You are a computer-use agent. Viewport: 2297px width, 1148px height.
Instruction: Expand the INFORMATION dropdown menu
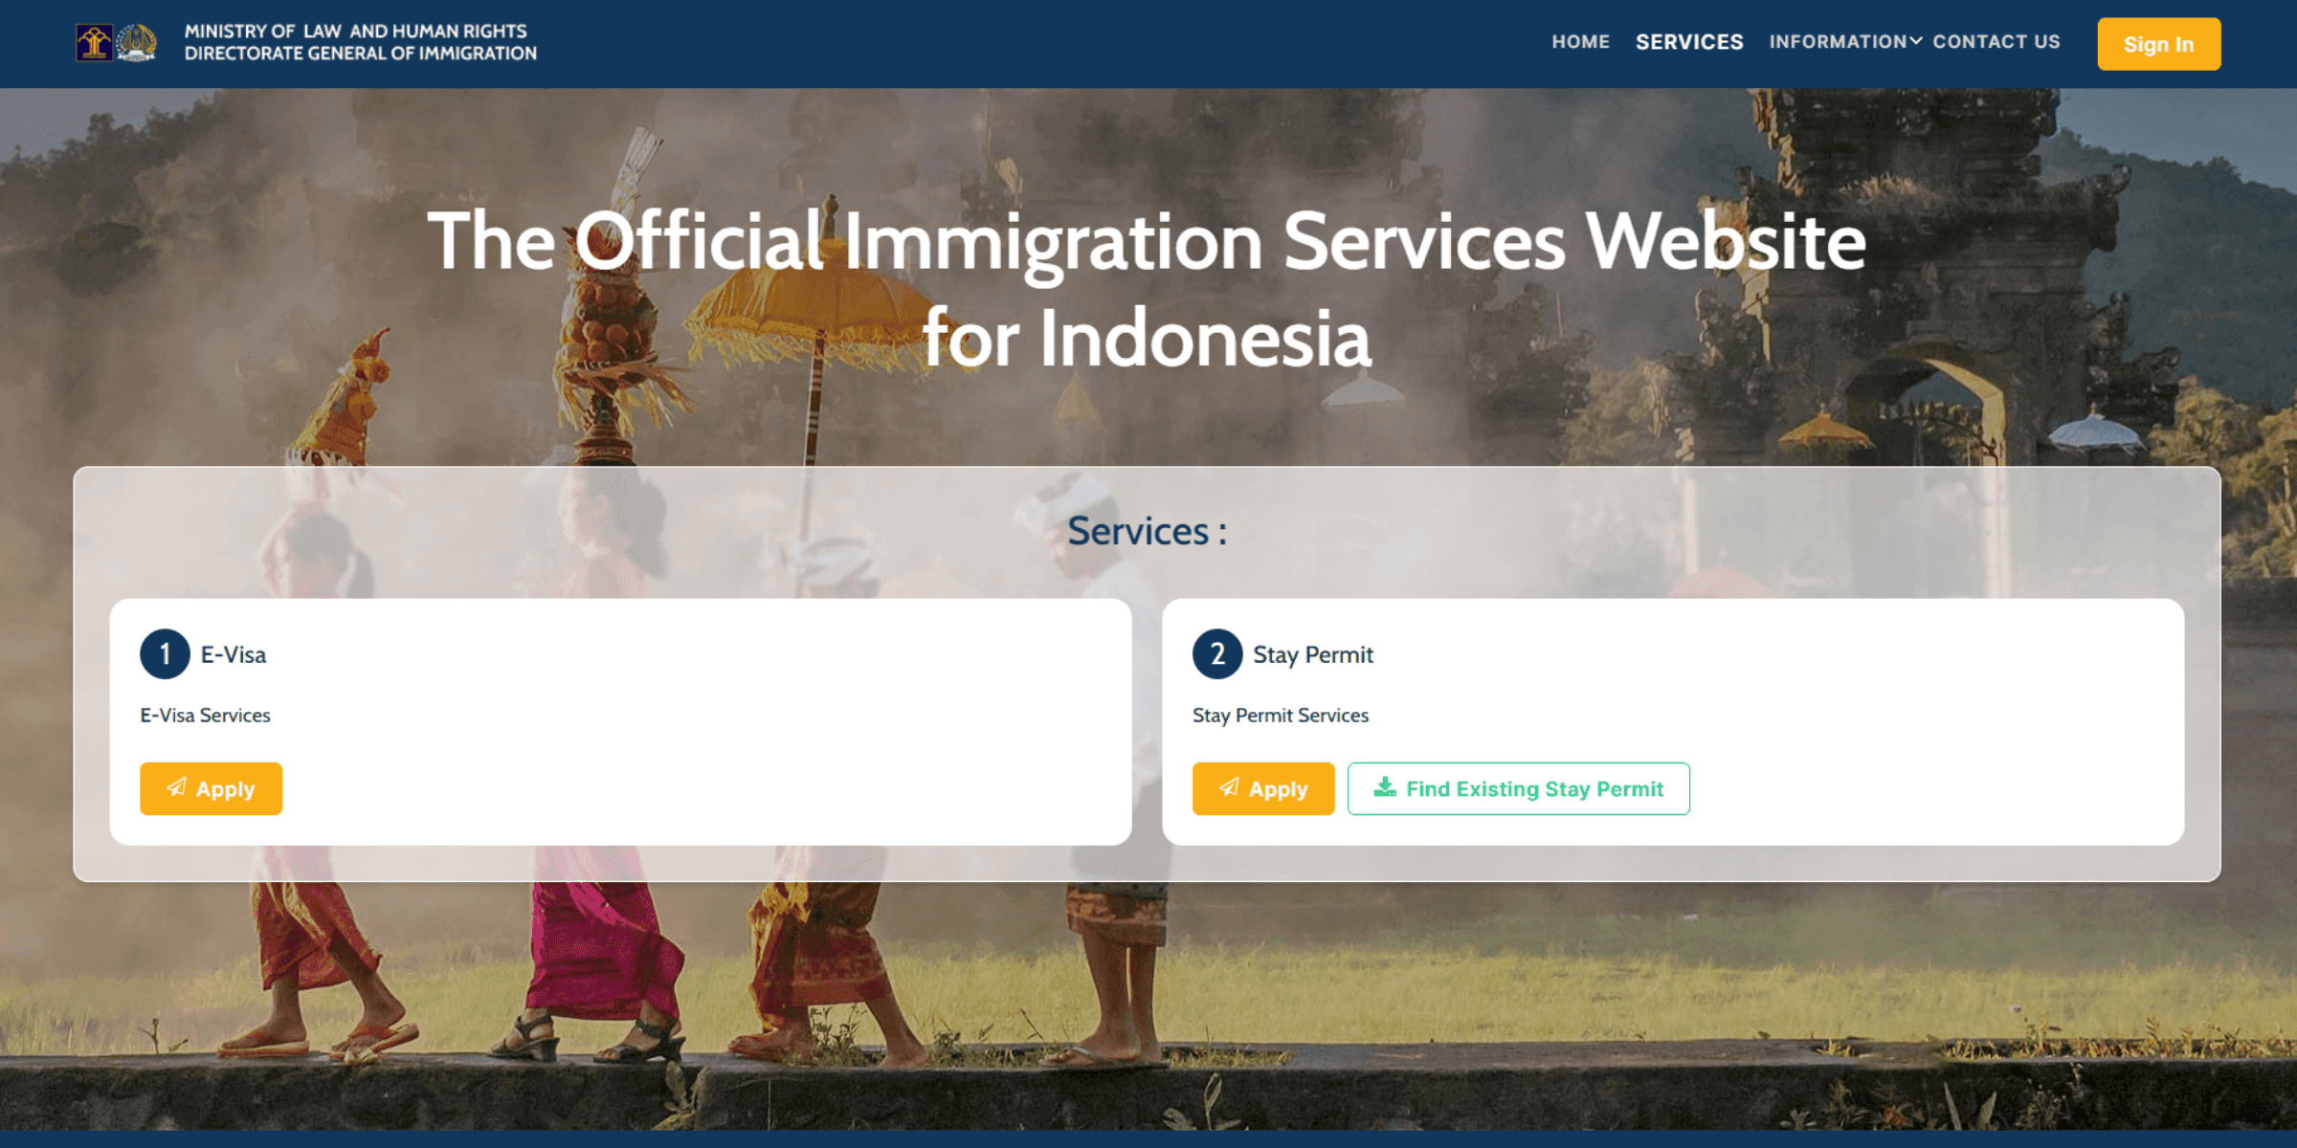[1839, 41]
